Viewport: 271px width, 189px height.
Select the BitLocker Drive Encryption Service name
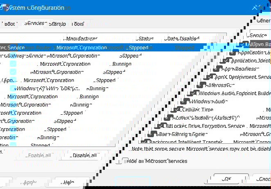[205, 126]
